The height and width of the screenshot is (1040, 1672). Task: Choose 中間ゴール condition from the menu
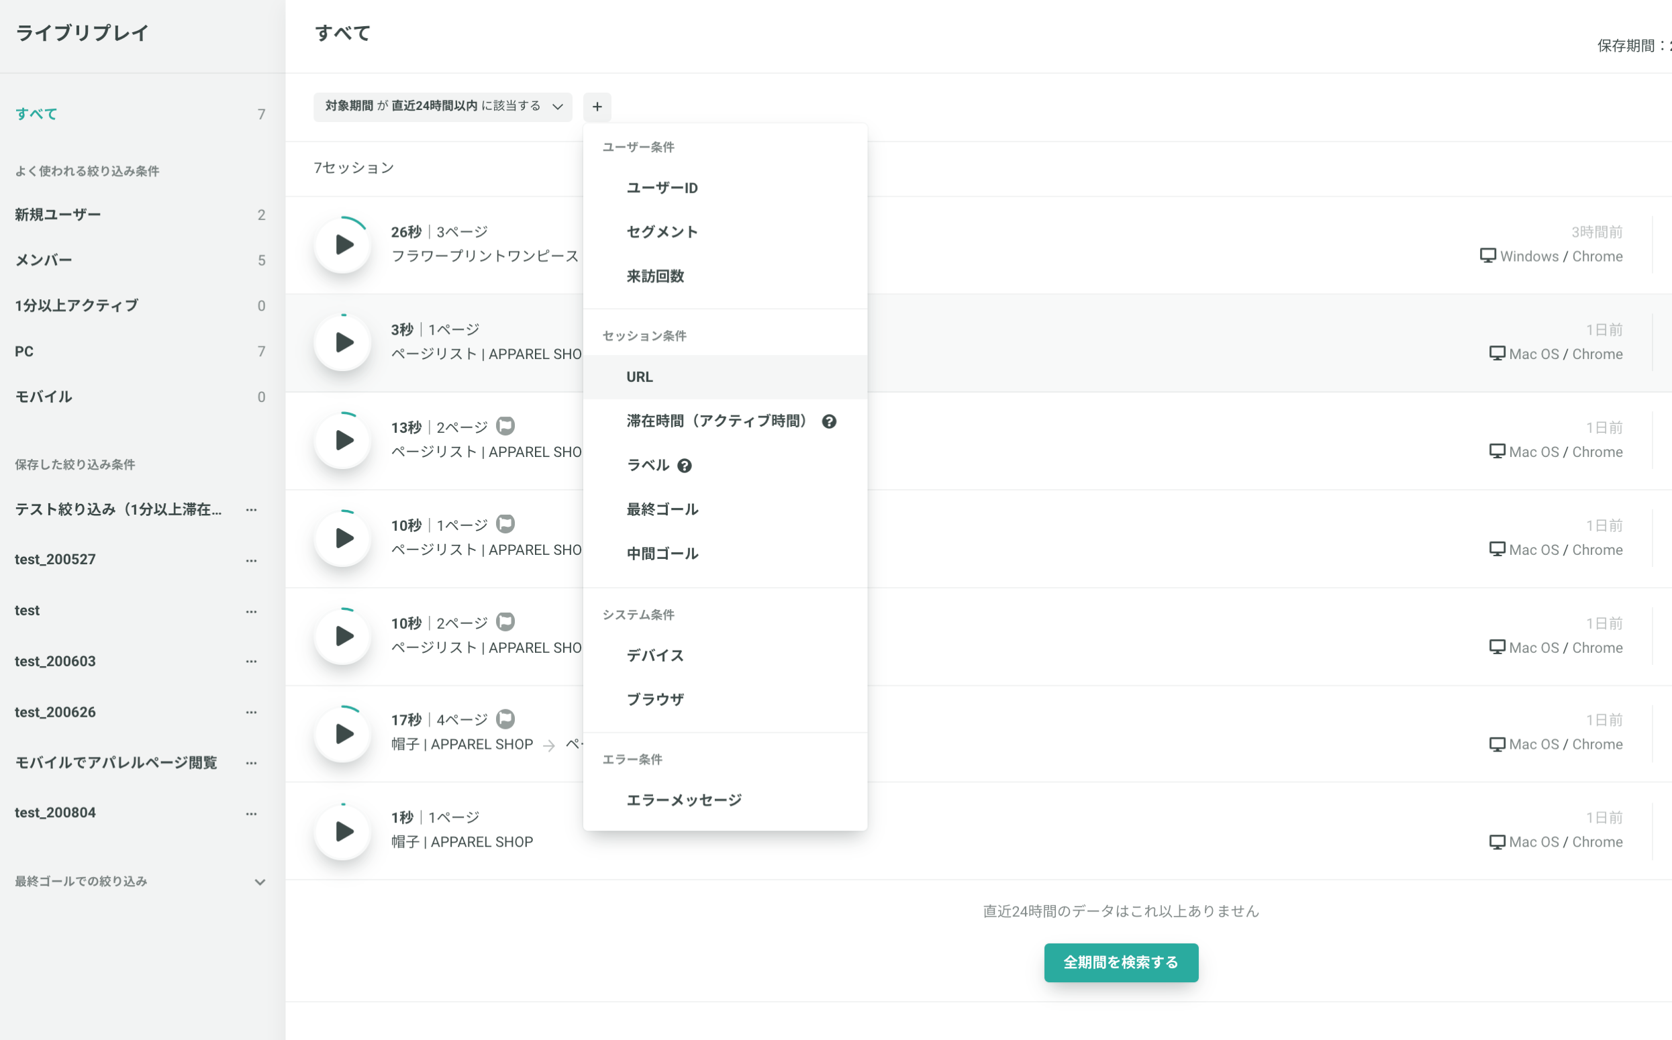pyautogui.click(x=724, y=554)
